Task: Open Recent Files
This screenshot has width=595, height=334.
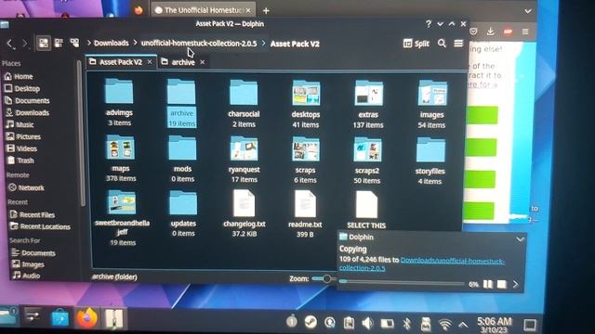Action: [33, 214]
